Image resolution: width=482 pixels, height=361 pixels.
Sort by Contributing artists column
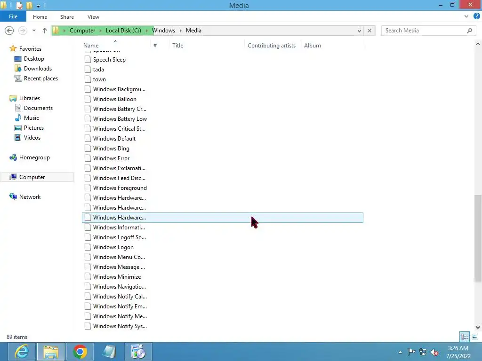coord(272,46)
